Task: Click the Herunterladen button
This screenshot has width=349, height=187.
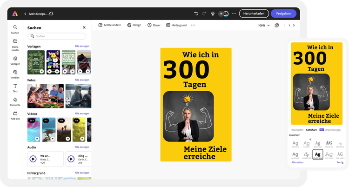Action: 254,13
